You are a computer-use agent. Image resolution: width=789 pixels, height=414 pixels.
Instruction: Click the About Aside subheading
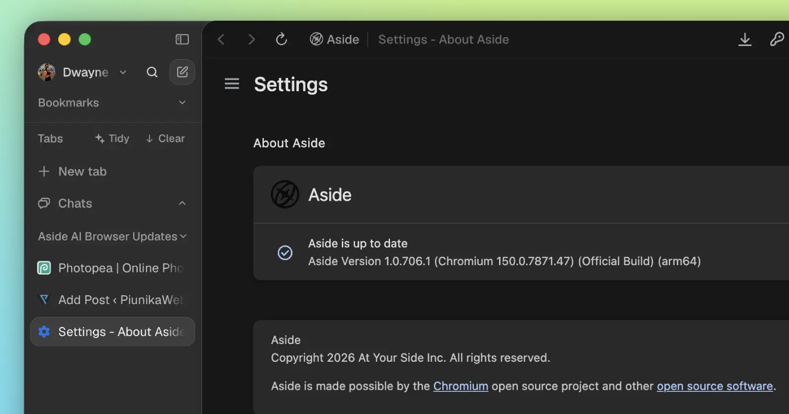(289, 143)
